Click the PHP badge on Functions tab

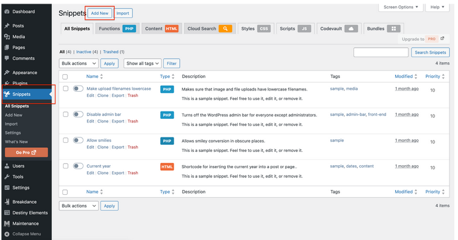click(129, 28)
